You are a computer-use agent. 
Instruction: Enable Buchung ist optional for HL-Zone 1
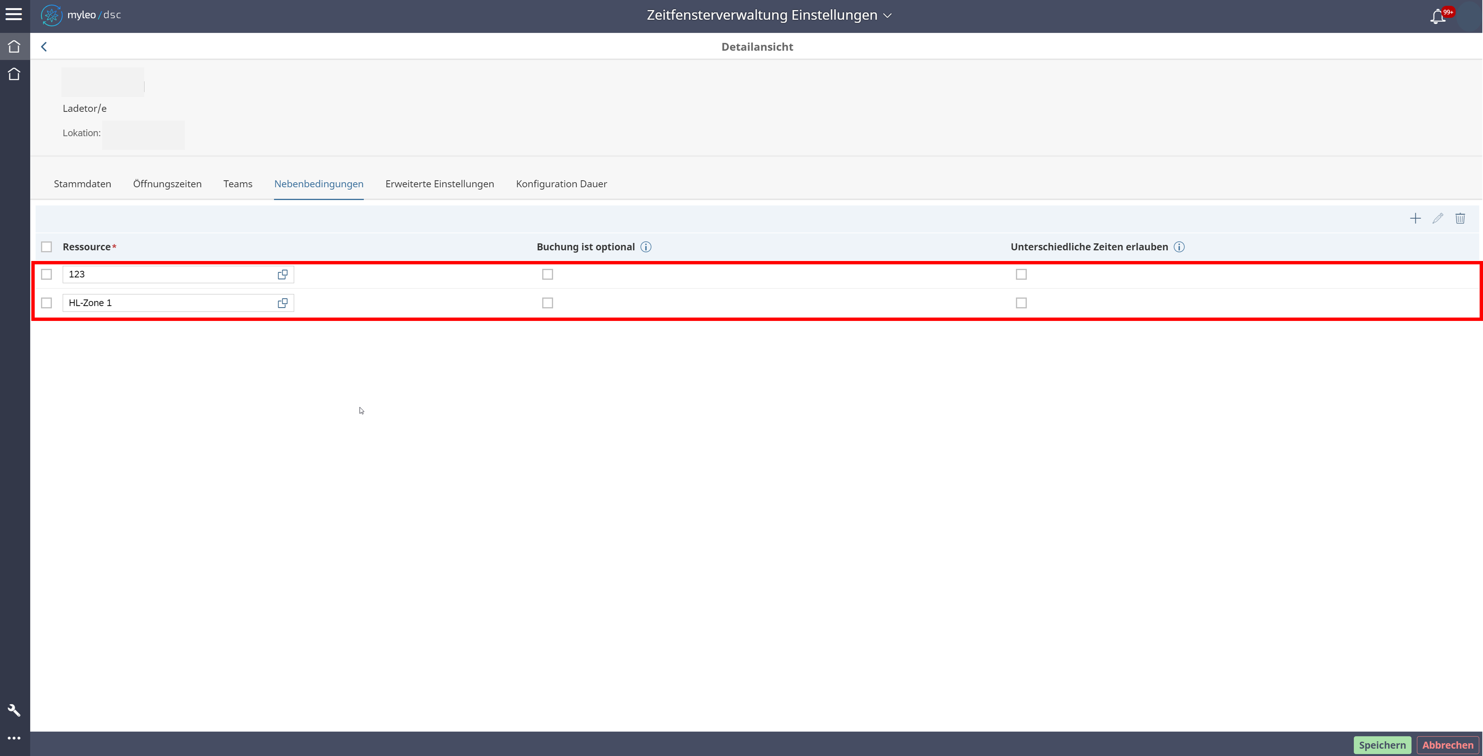[x=547, y=303]
